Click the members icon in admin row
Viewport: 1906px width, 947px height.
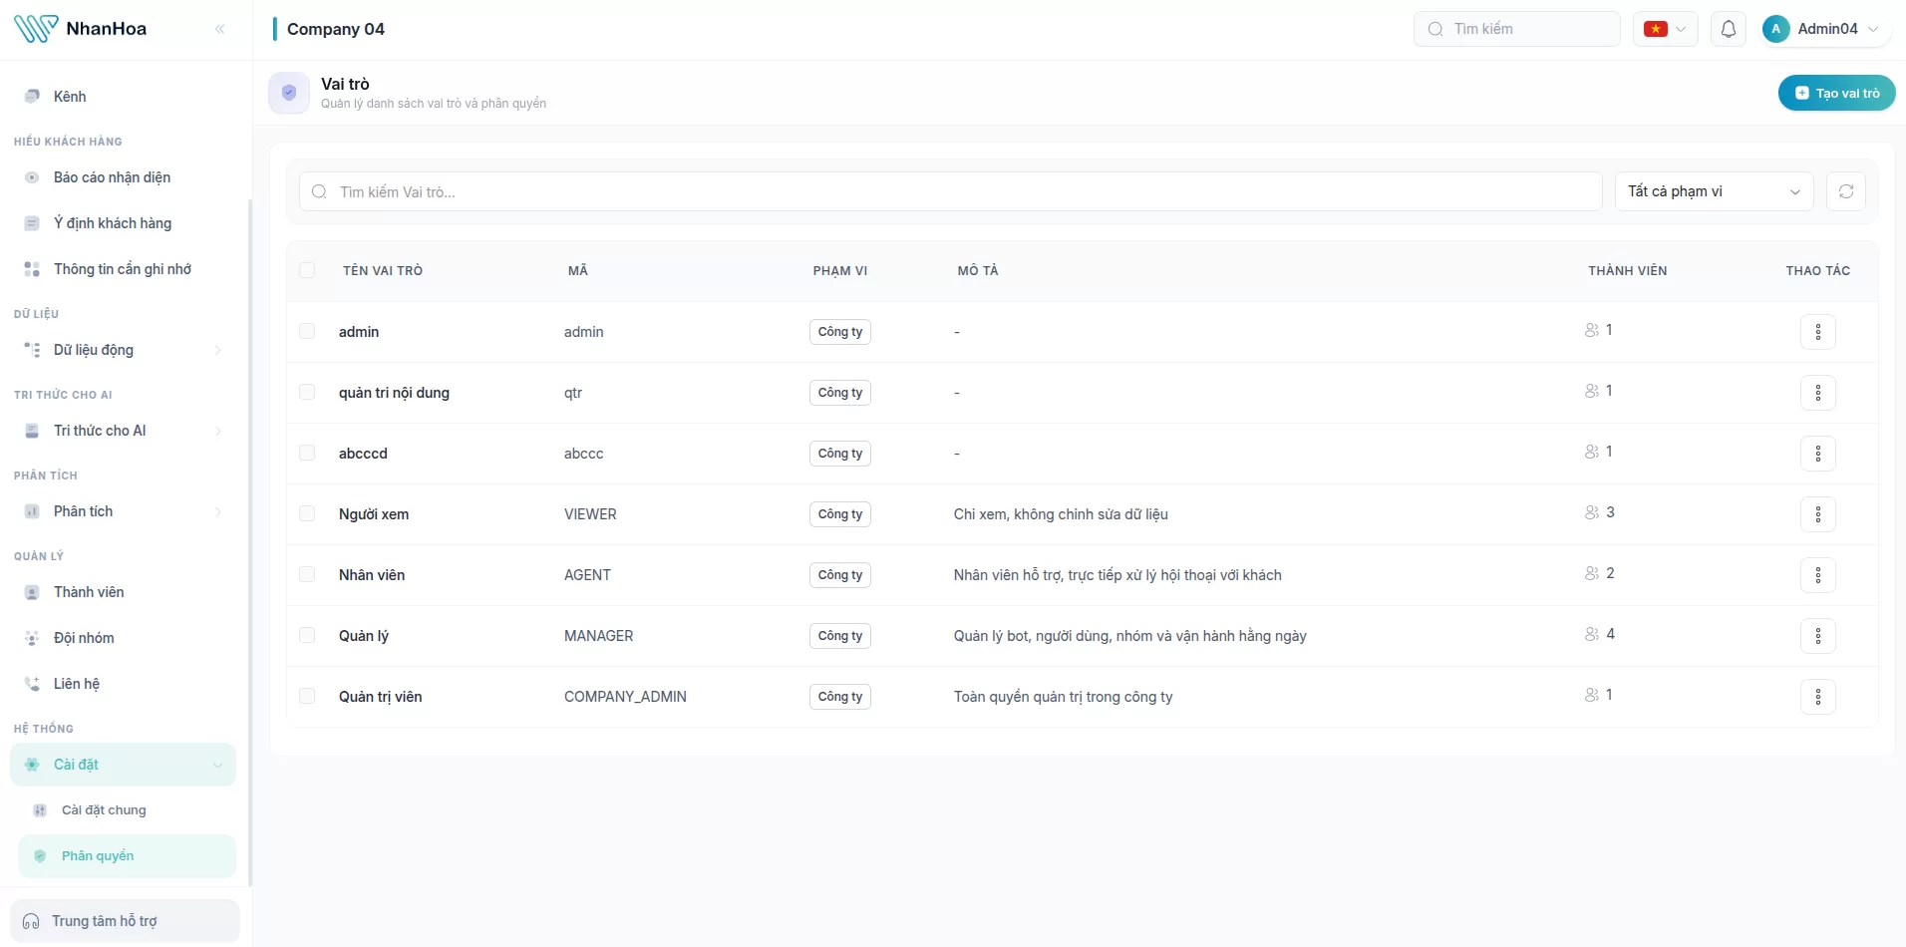(1592, 330)
